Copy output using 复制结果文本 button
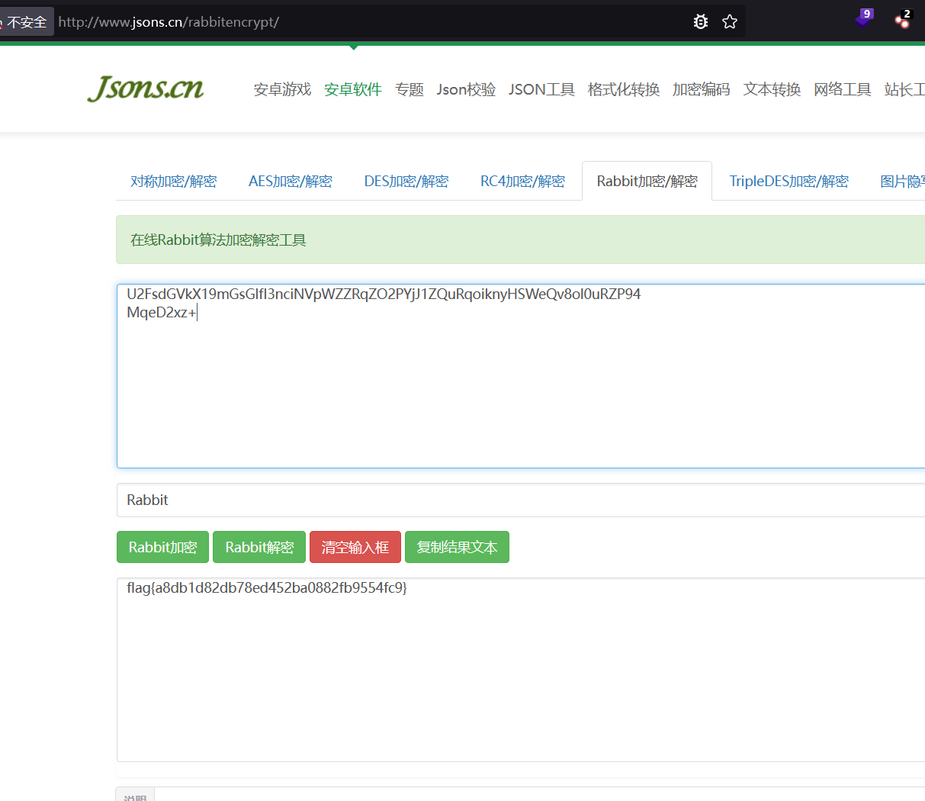 (457, 548)
